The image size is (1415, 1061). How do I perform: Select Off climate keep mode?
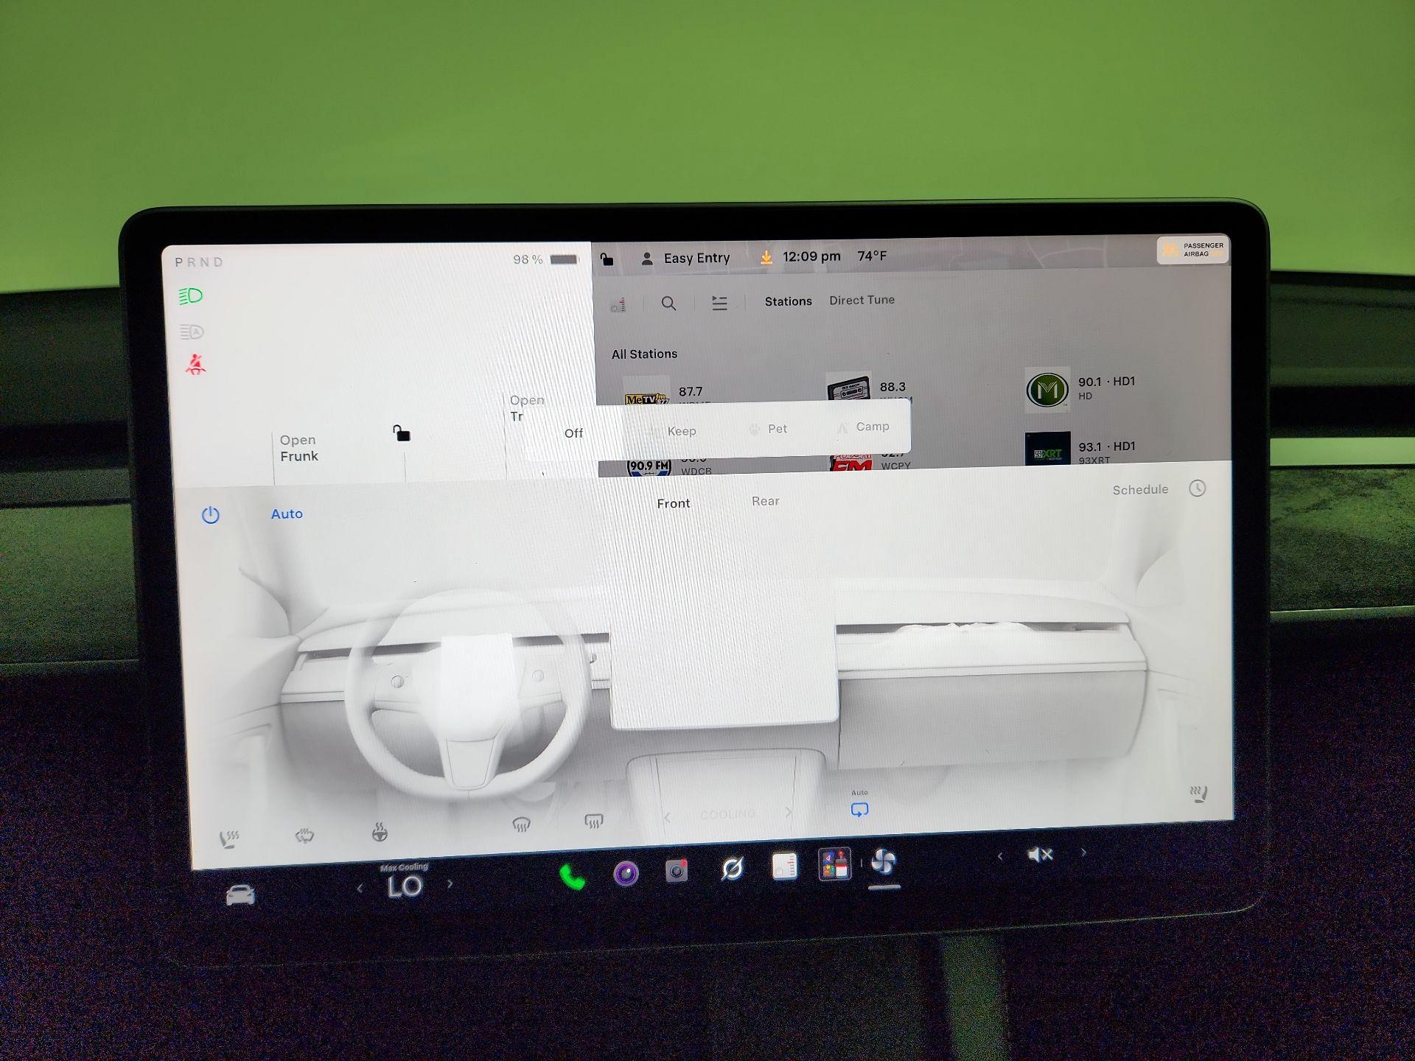pyautogui.click(x=573, y=433)
